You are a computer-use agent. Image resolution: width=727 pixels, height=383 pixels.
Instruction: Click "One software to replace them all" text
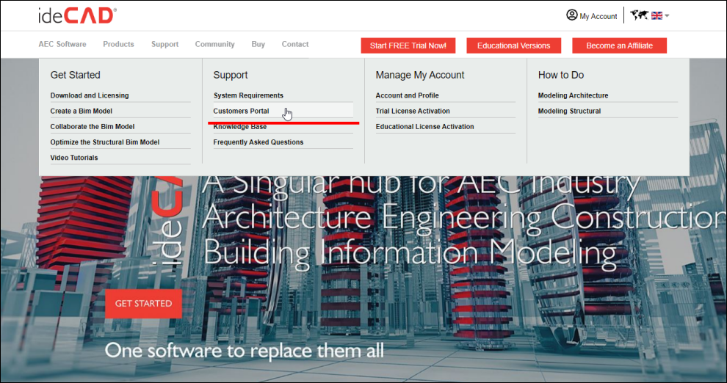click(245, 351)
